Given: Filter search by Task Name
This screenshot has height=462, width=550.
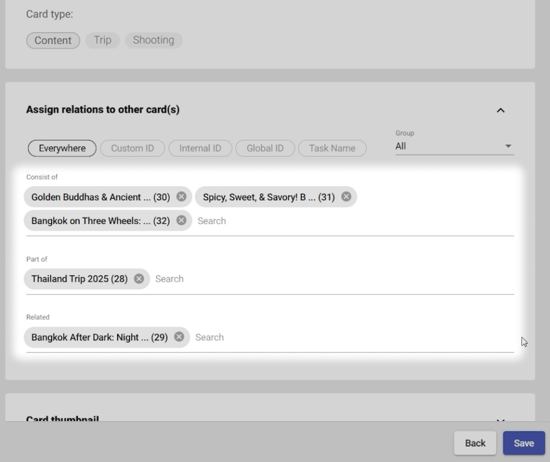Looking at the screenshot, I should (332, 149).
